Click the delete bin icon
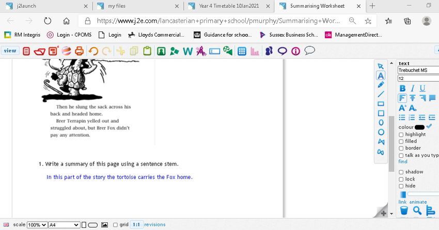The width and height of the screenshot is (439, 230). (404, 210)
